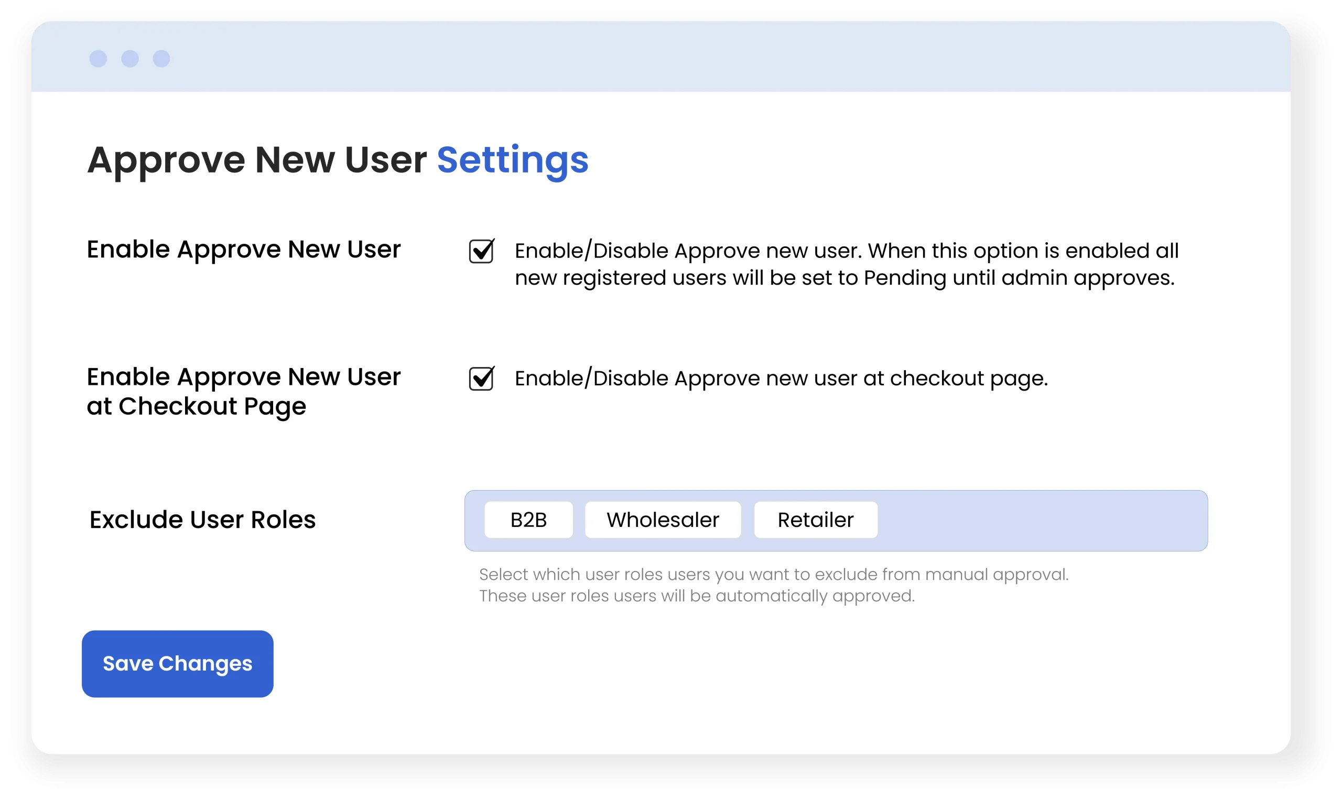Click the checkout page enable/disable description text
The height and width of the screenshot is (799, 1342).
(x=781, y=379)
